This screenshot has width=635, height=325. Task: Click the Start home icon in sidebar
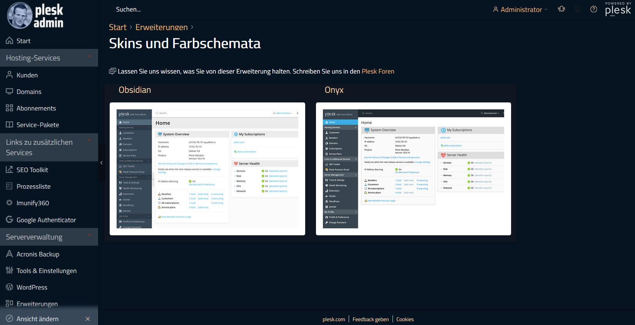click(x=10, y=40)
